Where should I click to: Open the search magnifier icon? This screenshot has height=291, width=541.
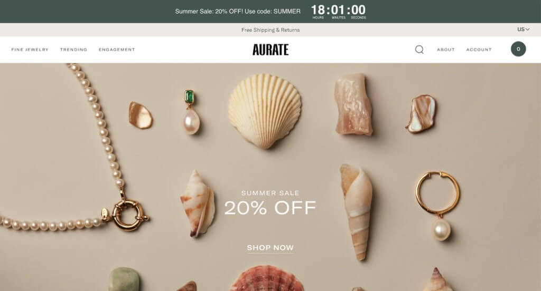coord(419,50)
